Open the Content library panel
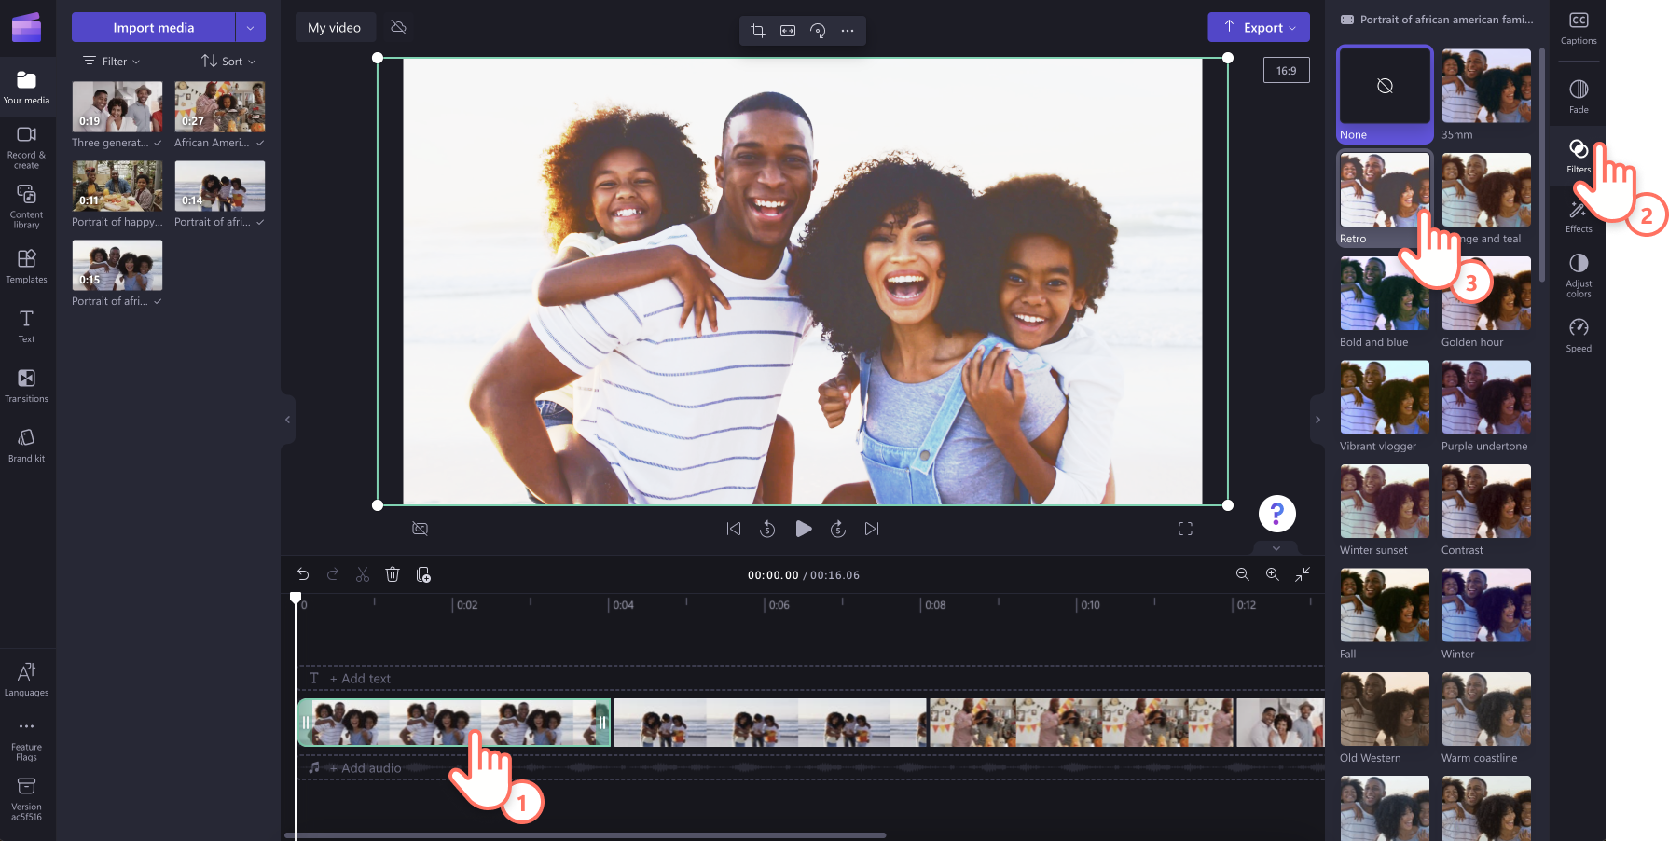The image size is (1669, 841). click(x=26, y=206)
